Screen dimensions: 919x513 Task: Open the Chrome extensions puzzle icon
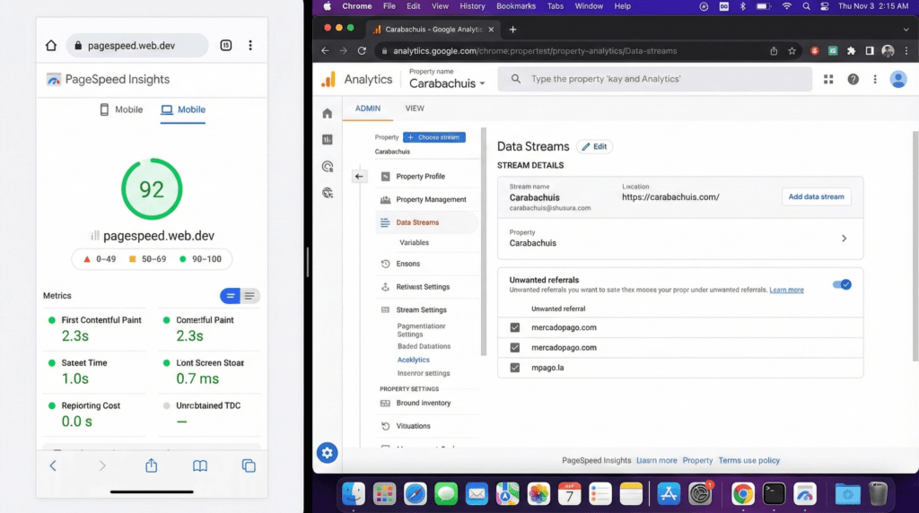[851, 51]
